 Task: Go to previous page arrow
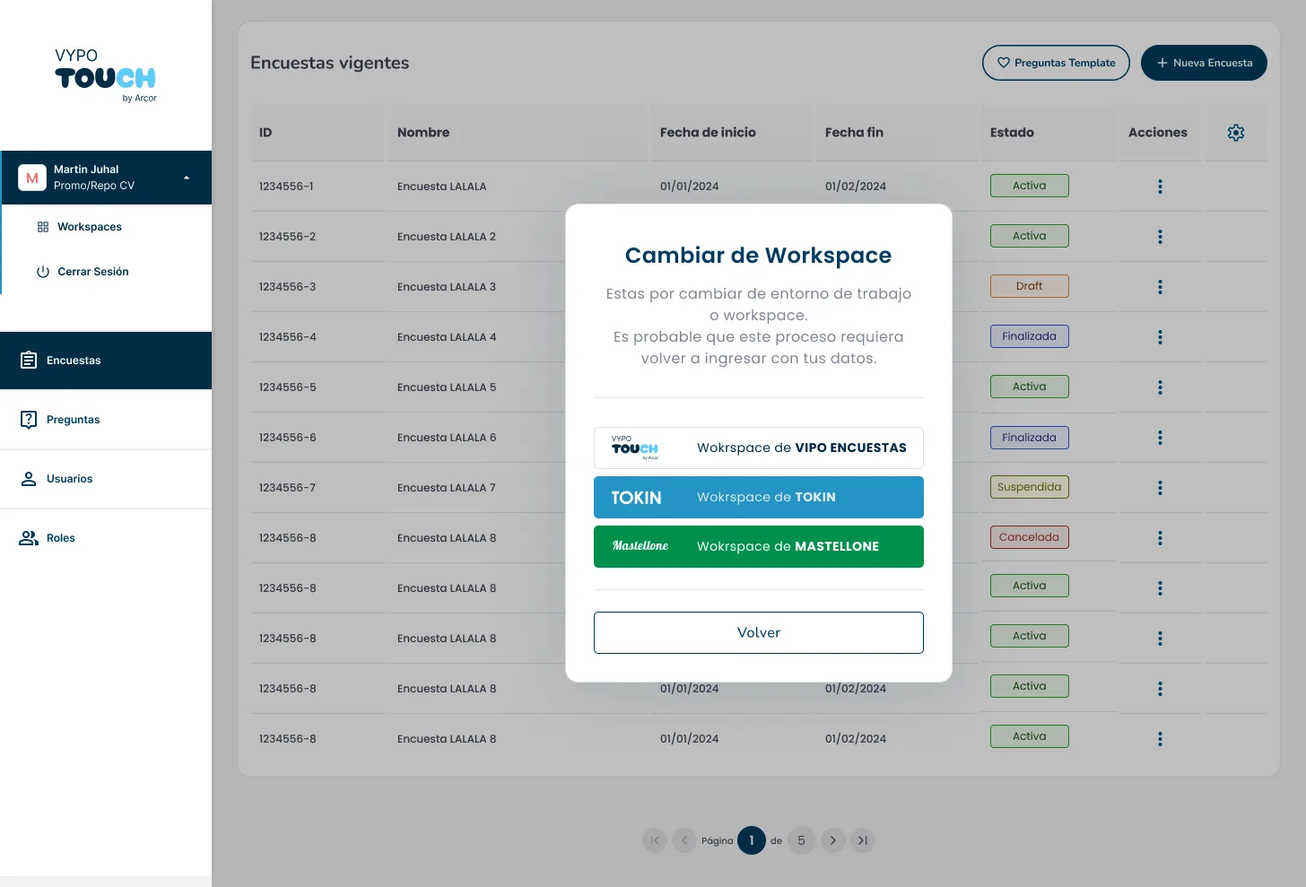(x=684, y=840)
